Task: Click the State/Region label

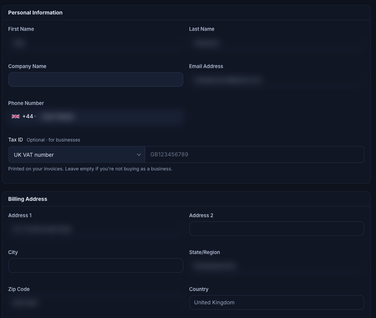Action: (205, 253)
